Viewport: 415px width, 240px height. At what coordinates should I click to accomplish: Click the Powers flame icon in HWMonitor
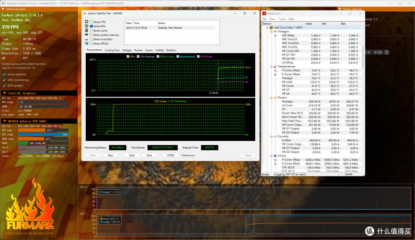(x=275, y=98)
